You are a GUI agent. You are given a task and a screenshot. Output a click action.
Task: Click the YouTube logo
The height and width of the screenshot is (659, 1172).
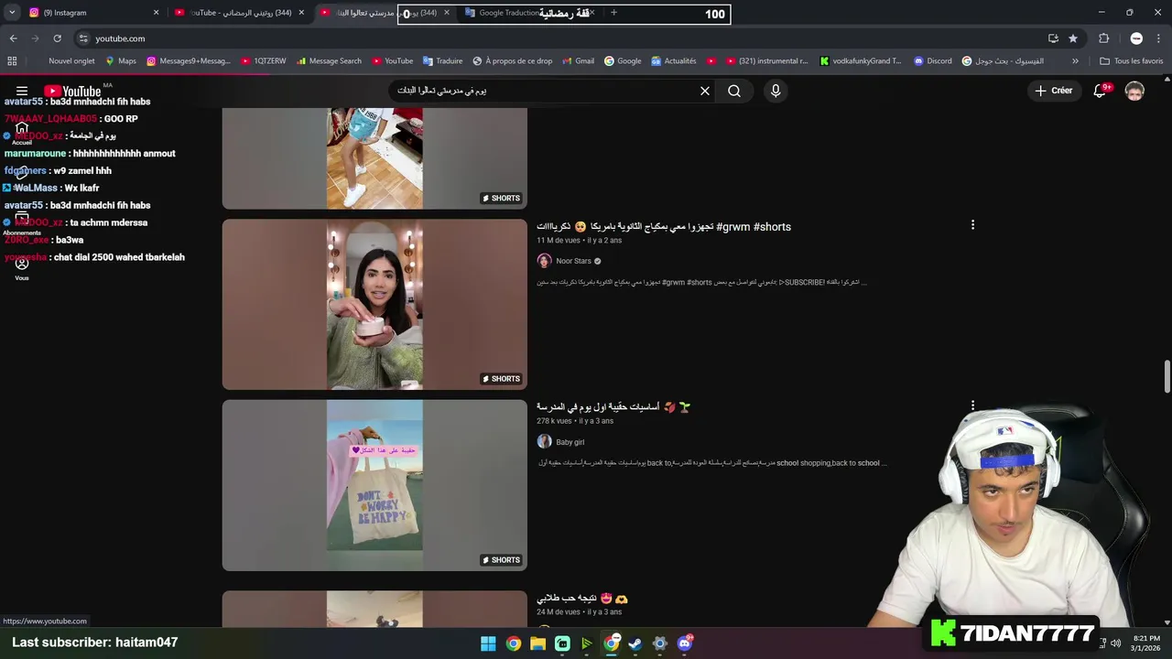pos(72,91)
